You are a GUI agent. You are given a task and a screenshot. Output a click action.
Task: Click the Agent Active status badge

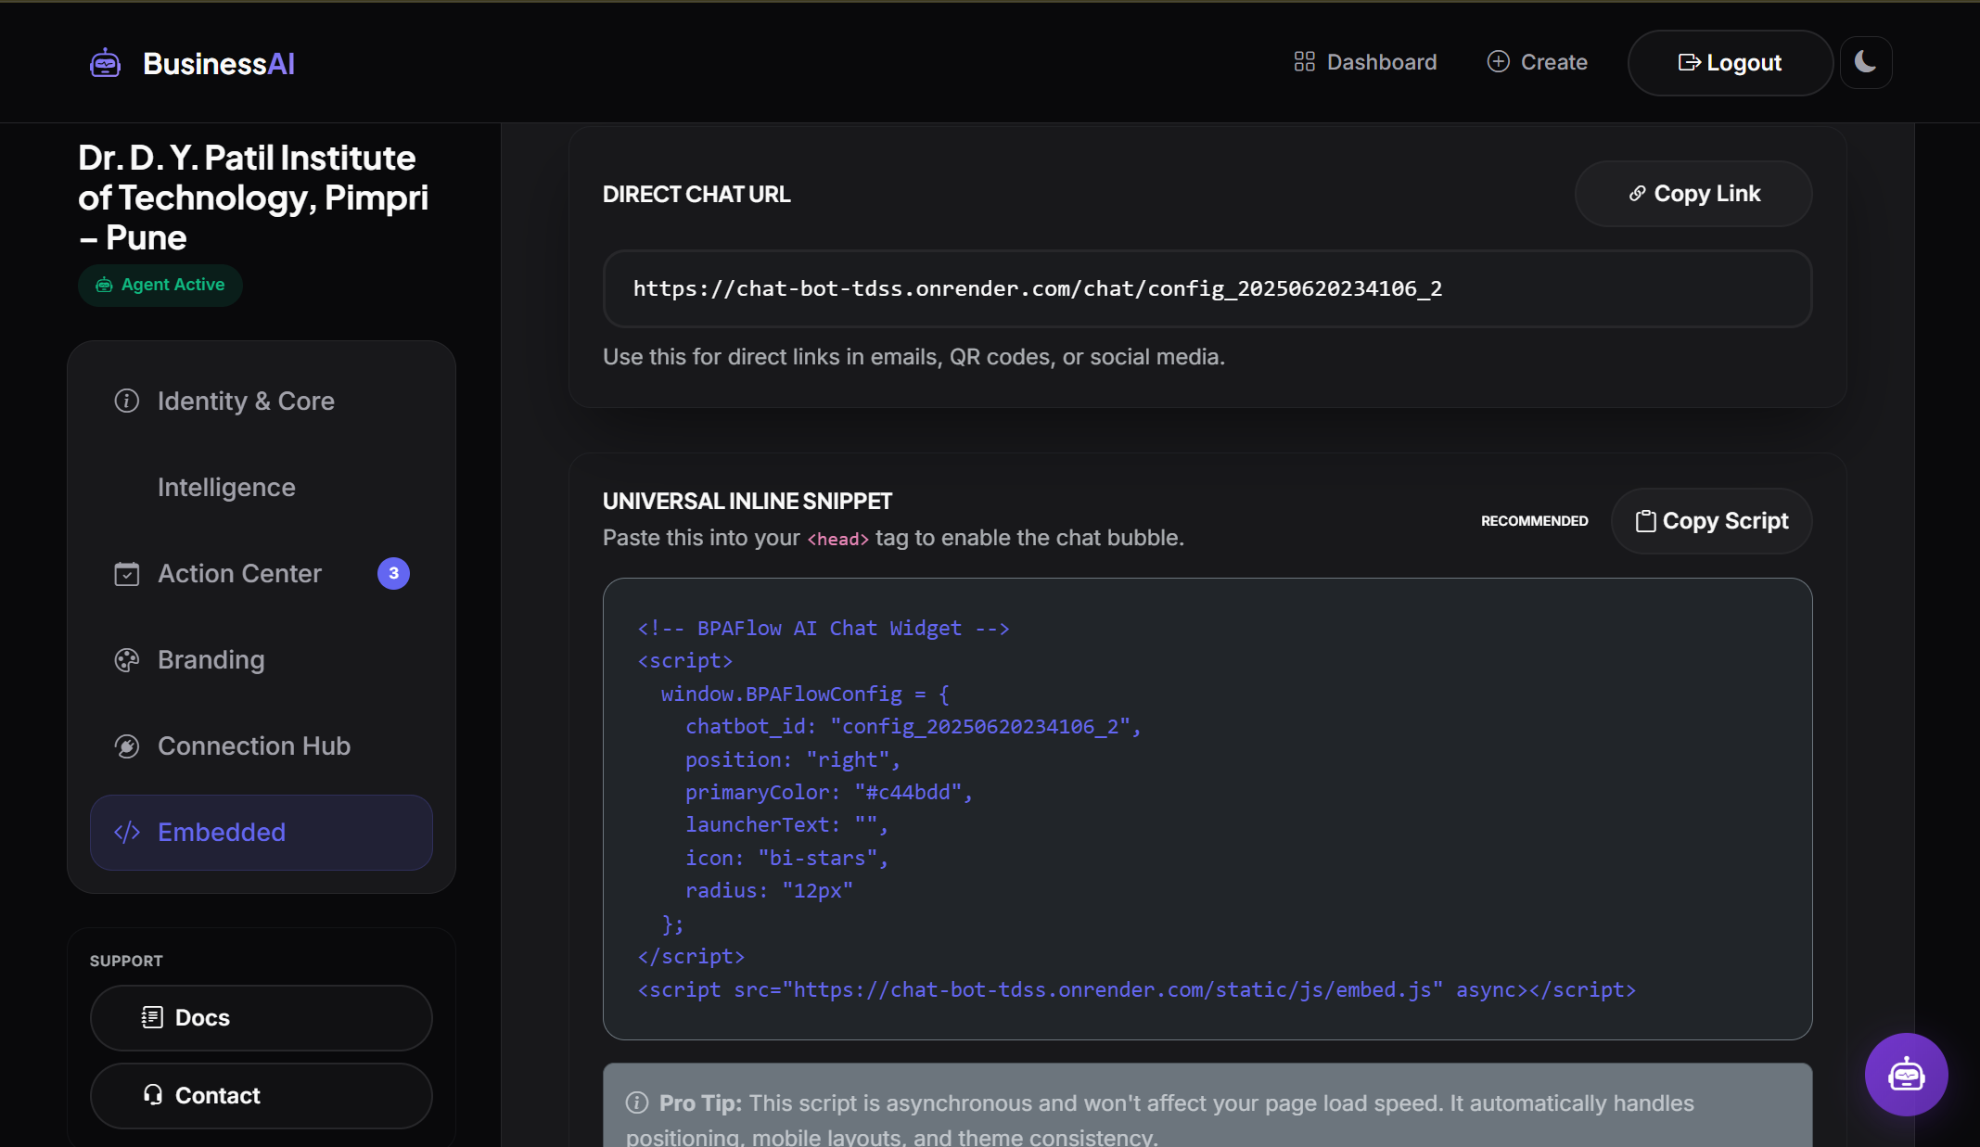click(160, 285)
